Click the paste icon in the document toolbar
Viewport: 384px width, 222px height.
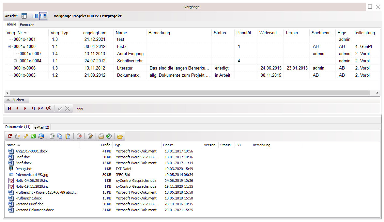tap(68, 136)
